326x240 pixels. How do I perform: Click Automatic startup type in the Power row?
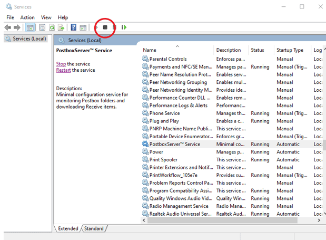point(288,152)
